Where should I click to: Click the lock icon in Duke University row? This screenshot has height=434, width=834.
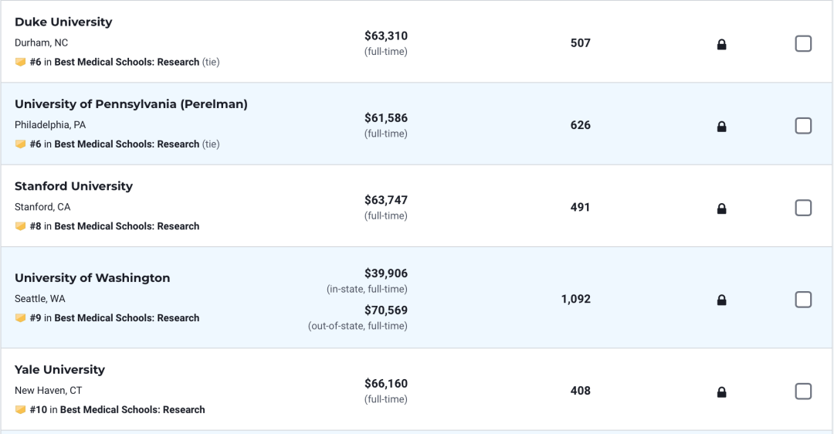[x=721, y=44]
